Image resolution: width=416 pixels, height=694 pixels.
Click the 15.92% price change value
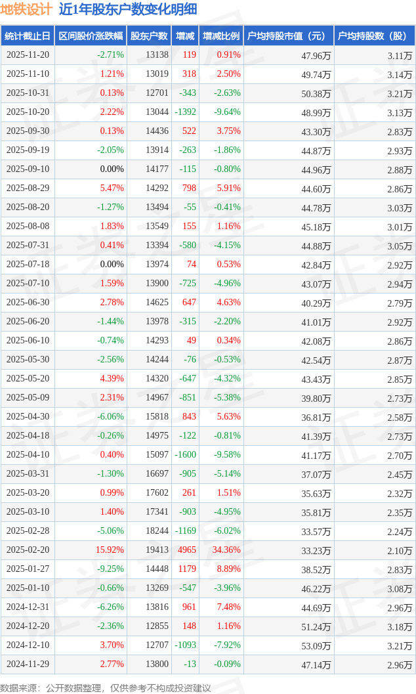tap(110, 550)
